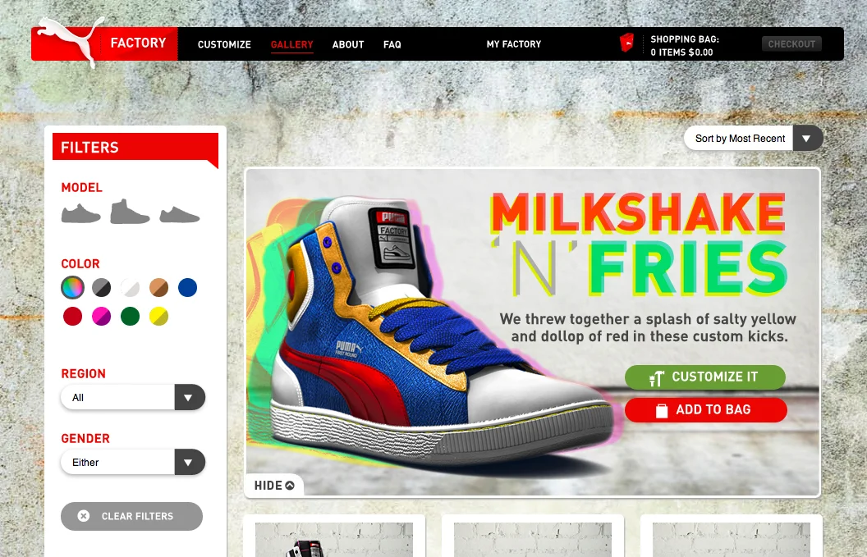Viewport: 867px width, 557px height.
Task: Go to the Gallery tab
Action: tap(292, 45)
